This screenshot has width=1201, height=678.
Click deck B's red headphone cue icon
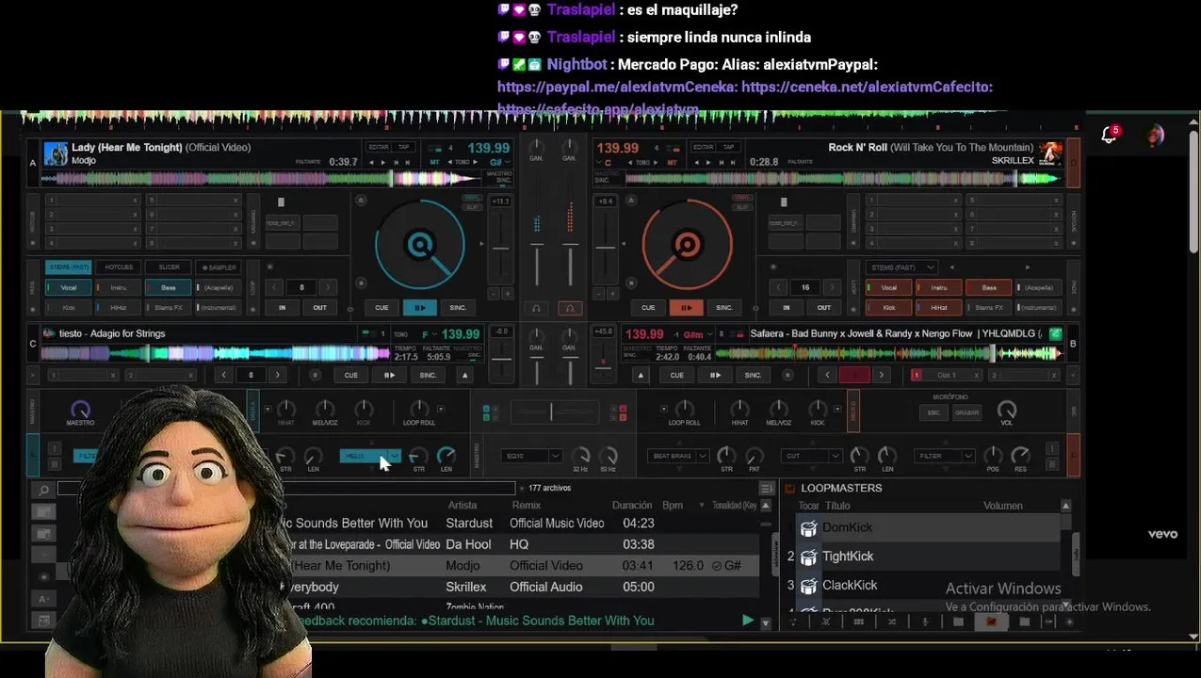(569, 308)
